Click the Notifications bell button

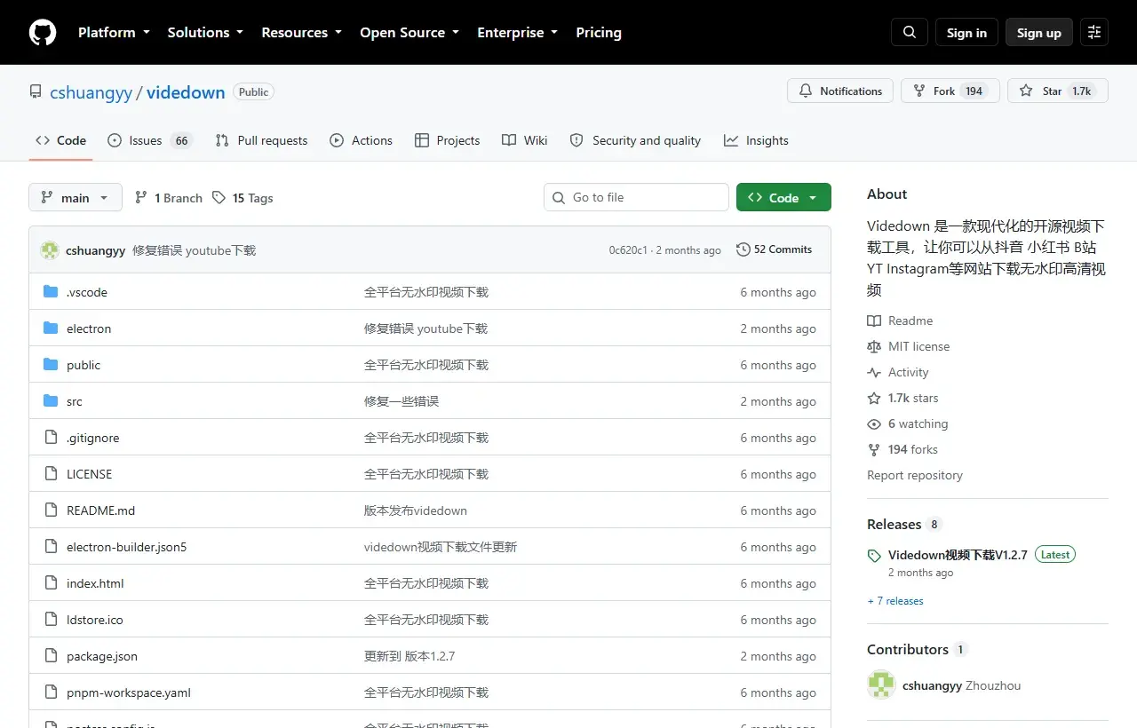840,91
